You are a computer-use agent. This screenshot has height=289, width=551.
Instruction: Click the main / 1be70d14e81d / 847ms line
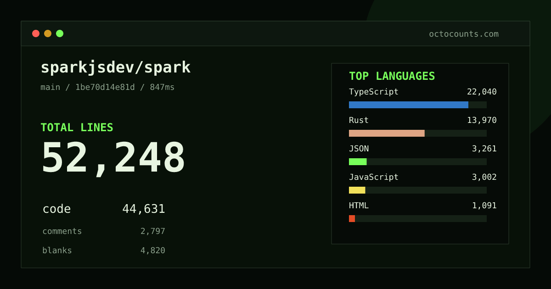pyautogui.click(x=107, y=87)
